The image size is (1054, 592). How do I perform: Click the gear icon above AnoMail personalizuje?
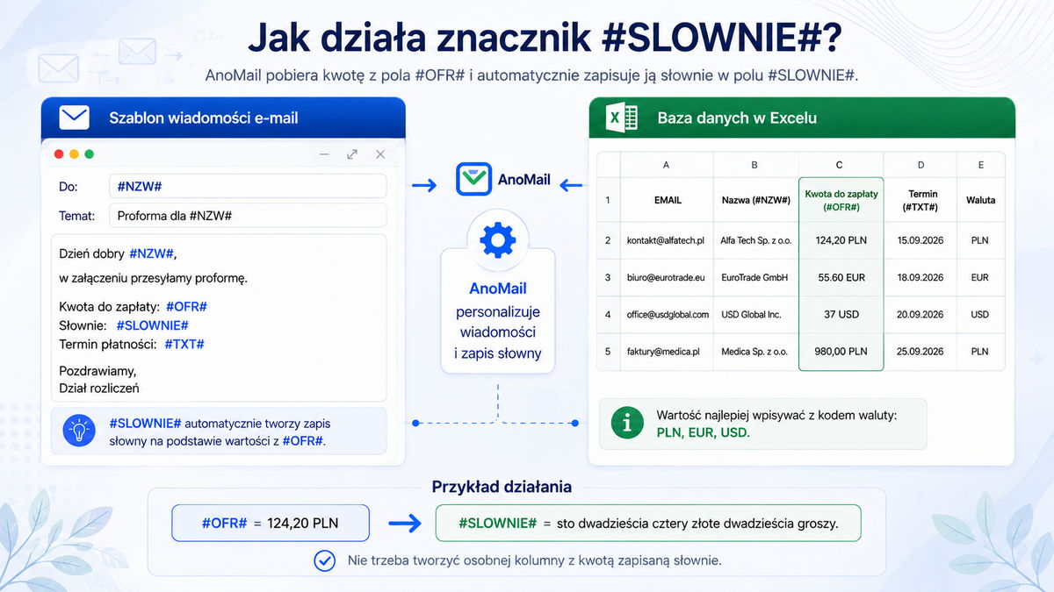coord(498,239)
